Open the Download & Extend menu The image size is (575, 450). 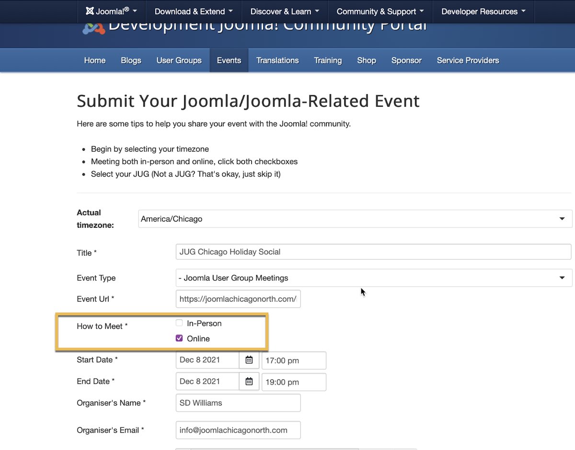click(x=194, y=11)
